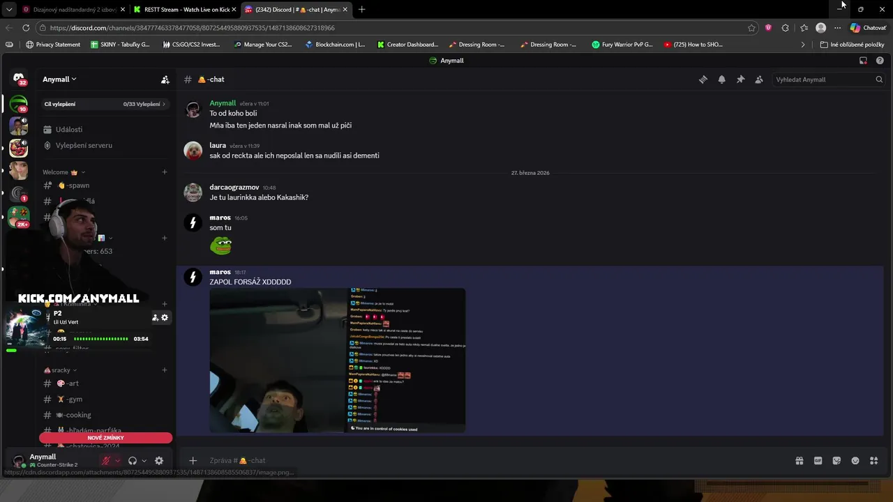This screenshot has height=502, width=893.
Task: Open apps launcher icon in message bar
Action: click(873, 461)
